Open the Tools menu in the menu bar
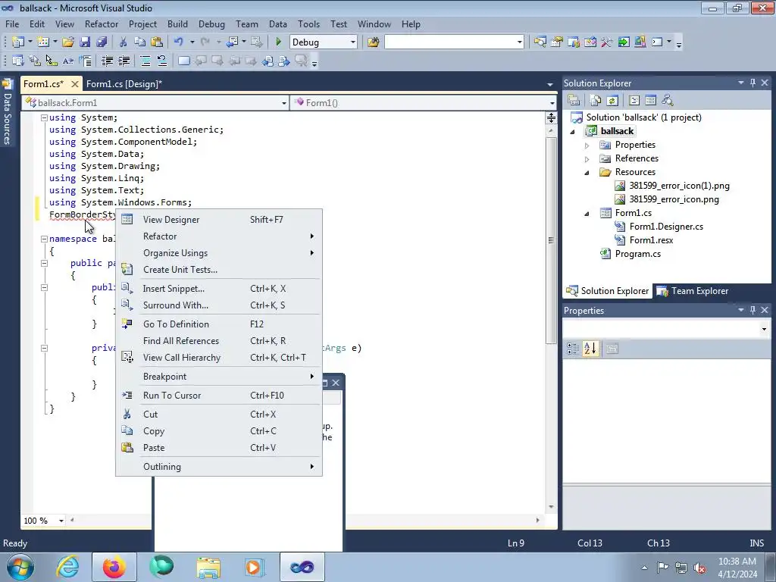This screenshot has height=582, width=776. click(308, 23)
